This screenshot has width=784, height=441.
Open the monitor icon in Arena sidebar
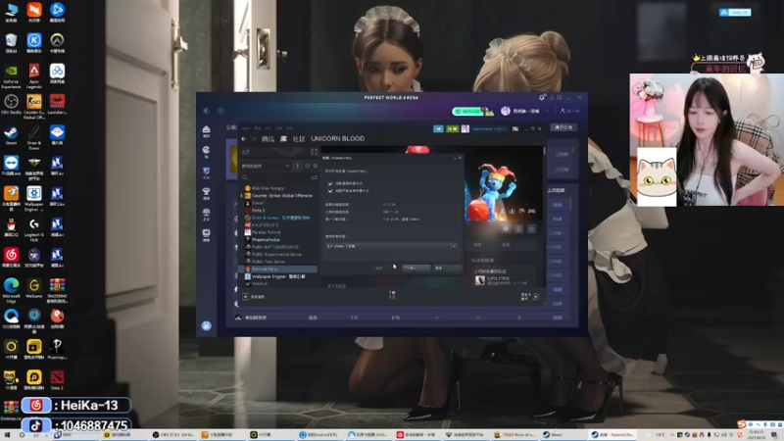coord(206,234)
